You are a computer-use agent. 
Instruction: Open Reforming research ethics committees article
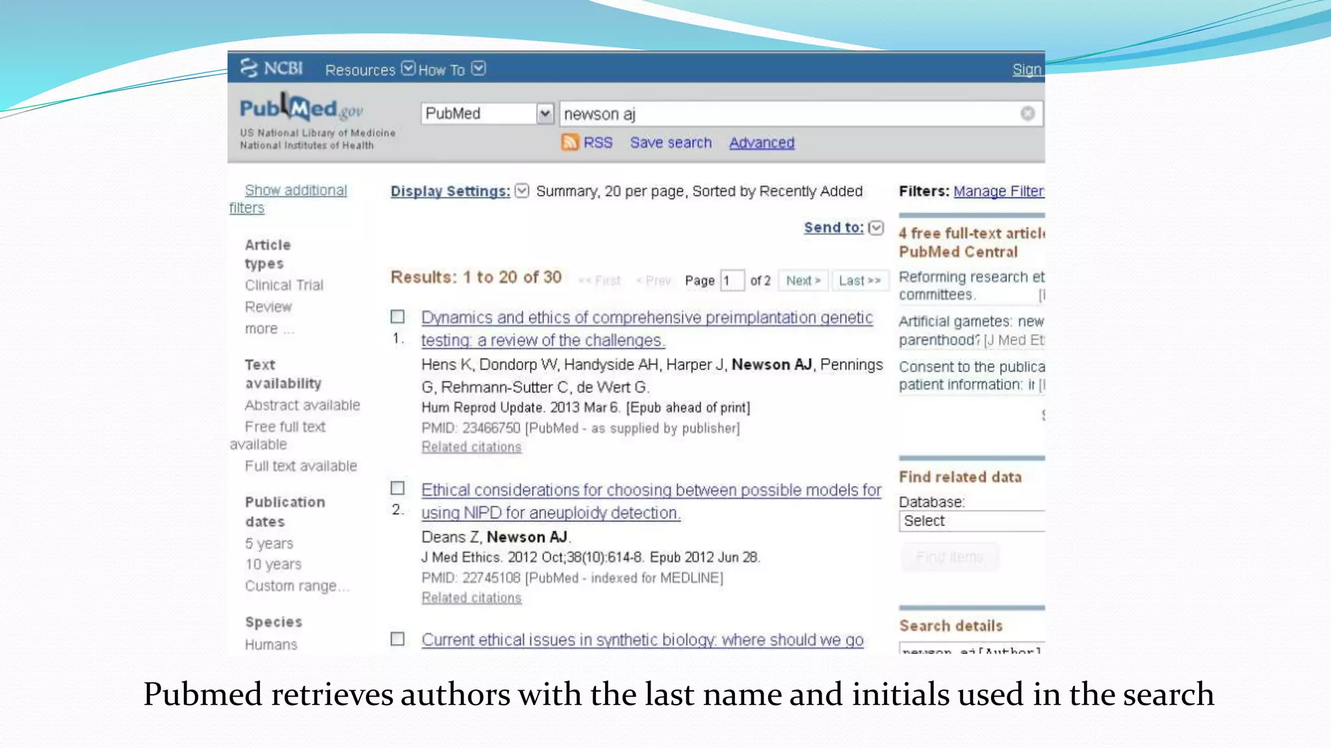[x=972, y=286]
